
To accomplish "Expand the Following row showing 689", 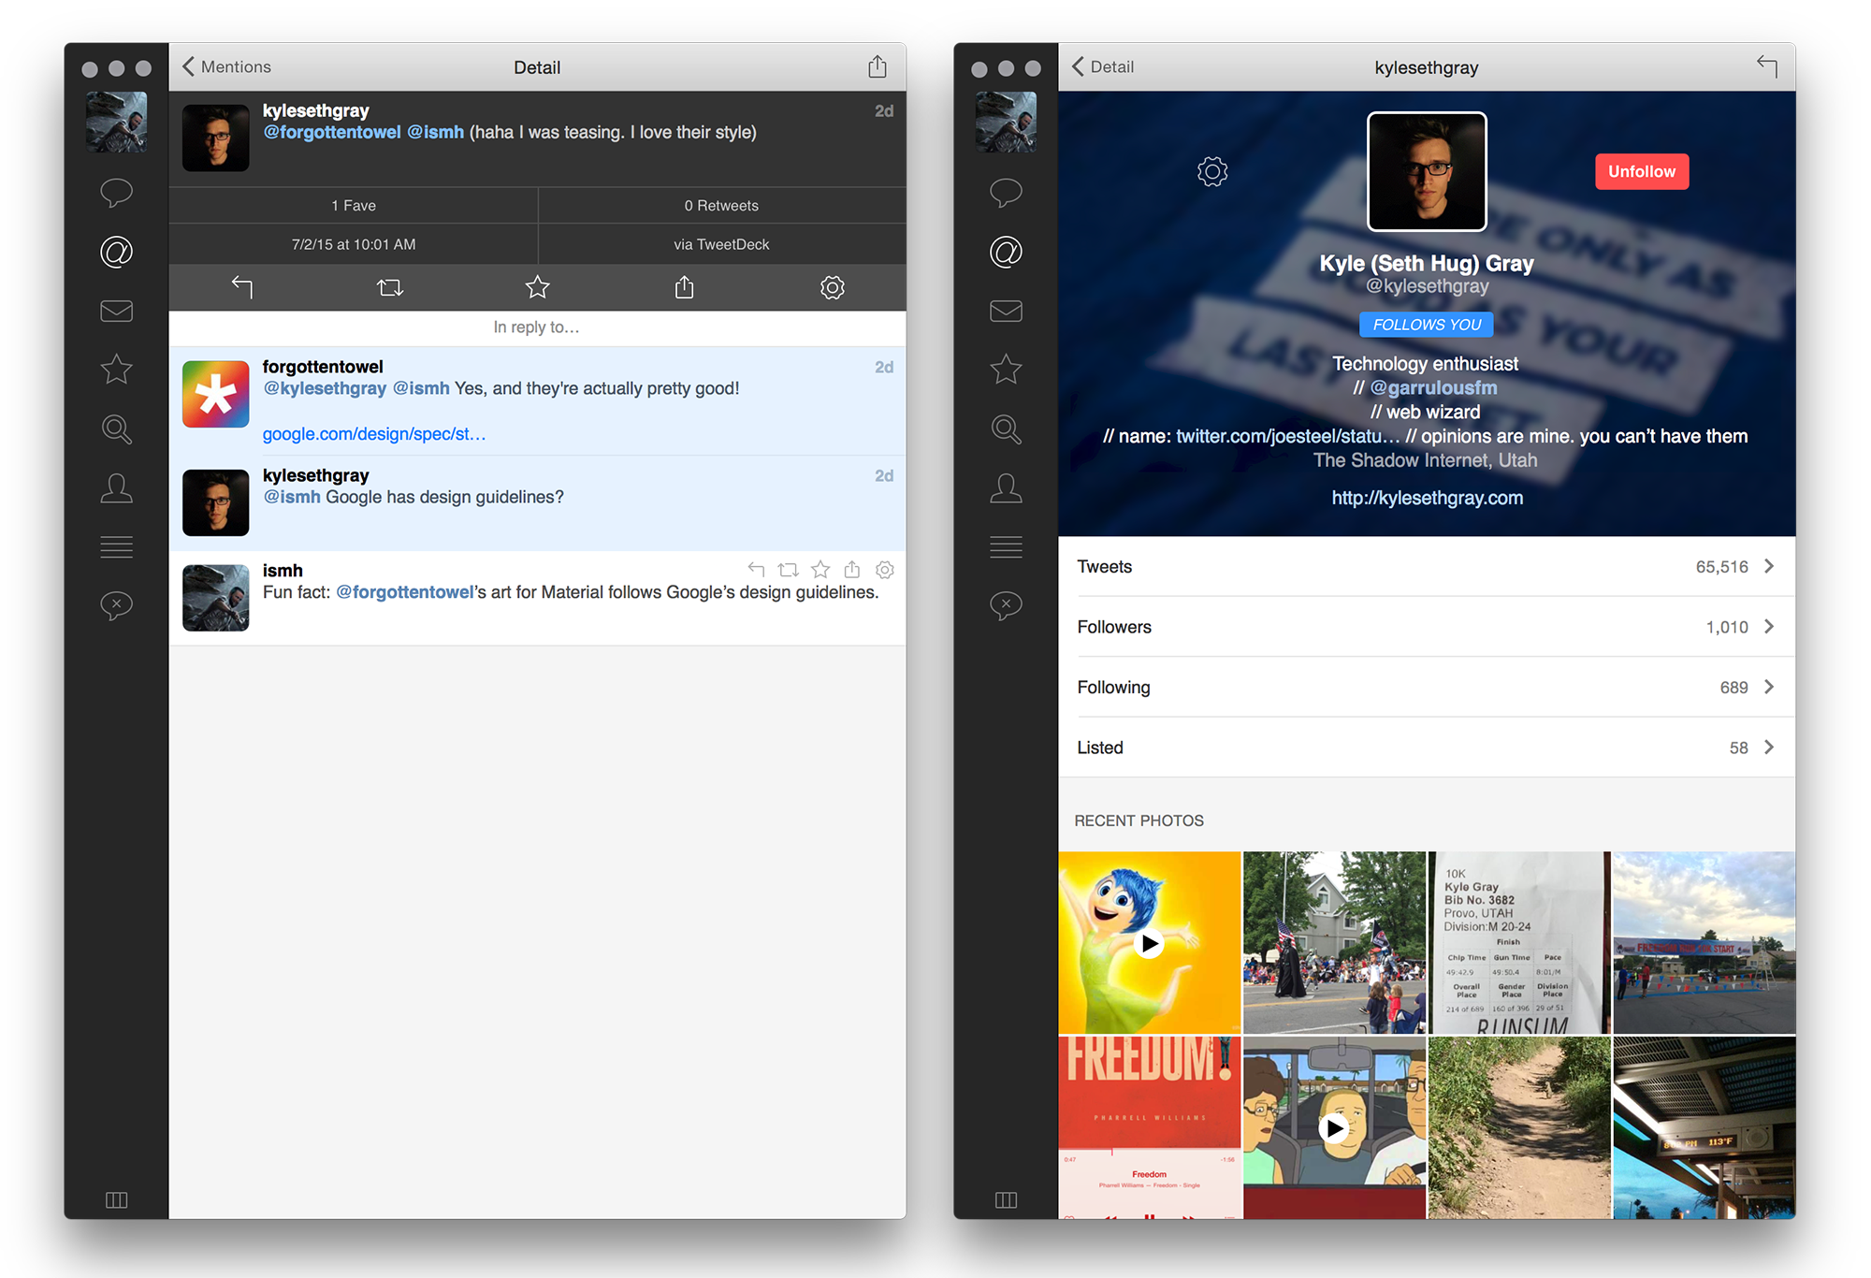I will [1427, 687].
